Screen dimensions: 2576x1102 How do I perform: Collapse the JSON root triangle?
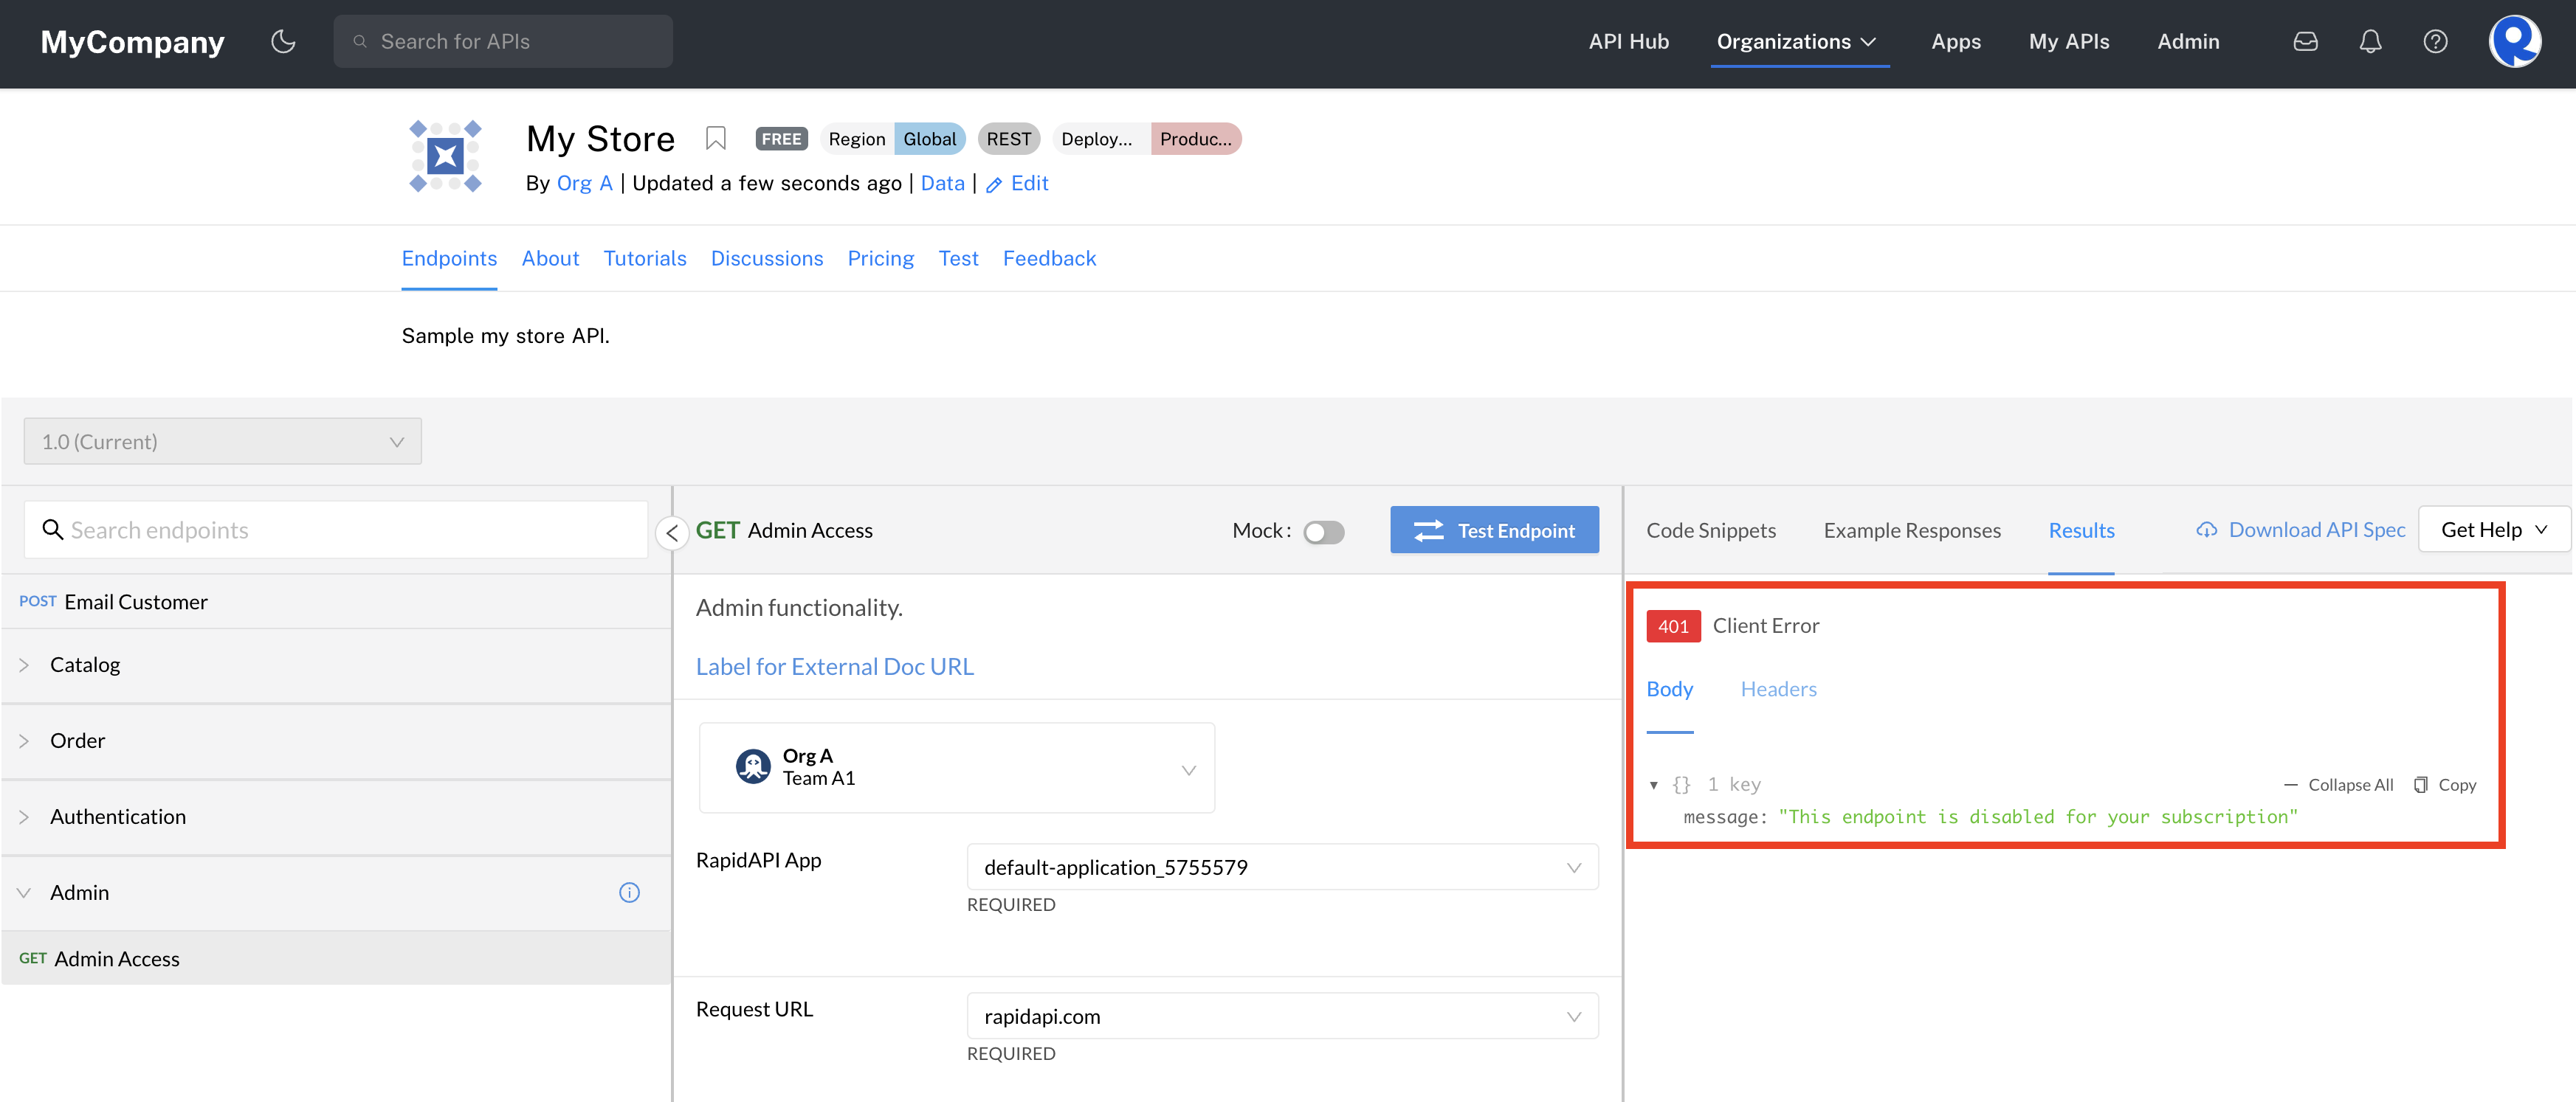point(1653,786)
